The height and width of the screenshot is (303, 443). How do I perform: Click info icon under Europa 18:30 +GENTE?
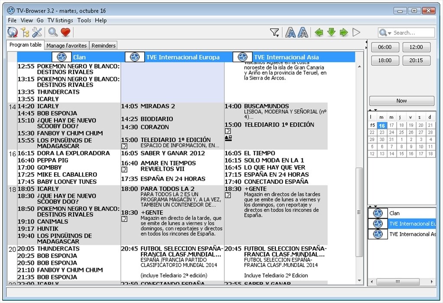[124, 219]
